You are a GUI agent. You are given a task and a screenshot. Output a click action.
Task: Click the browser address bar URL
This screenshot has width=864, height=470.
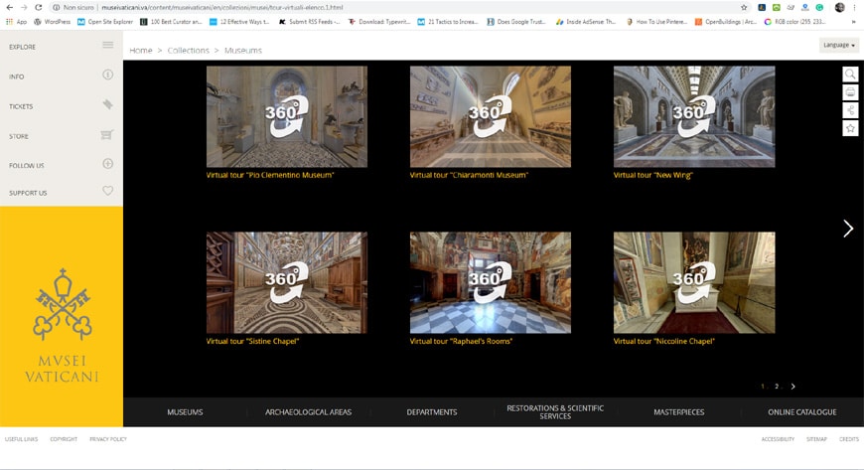click(x=222, y=7)
